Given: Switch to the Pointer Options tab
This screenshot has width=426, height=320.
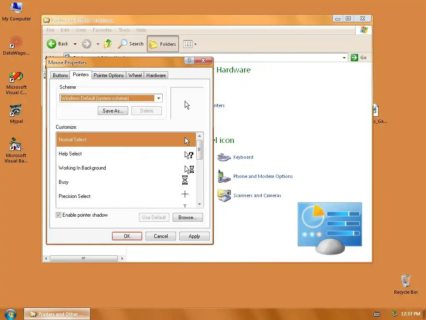Looking at the screenshot, I should pos(109,75).
